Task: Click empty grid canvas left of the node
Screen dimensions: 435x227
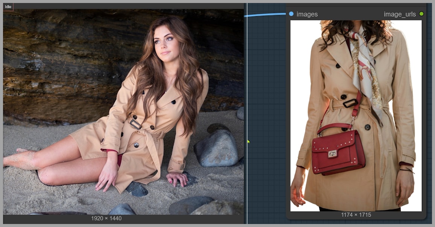Action: coord(266,113)
